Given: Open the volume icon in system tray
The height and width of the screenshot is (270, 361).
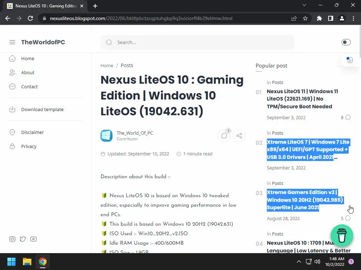Looking at the screenshot, I should [317, 262].
